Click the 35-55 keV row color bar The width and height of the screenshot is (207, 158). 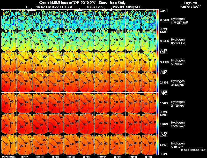157,82
